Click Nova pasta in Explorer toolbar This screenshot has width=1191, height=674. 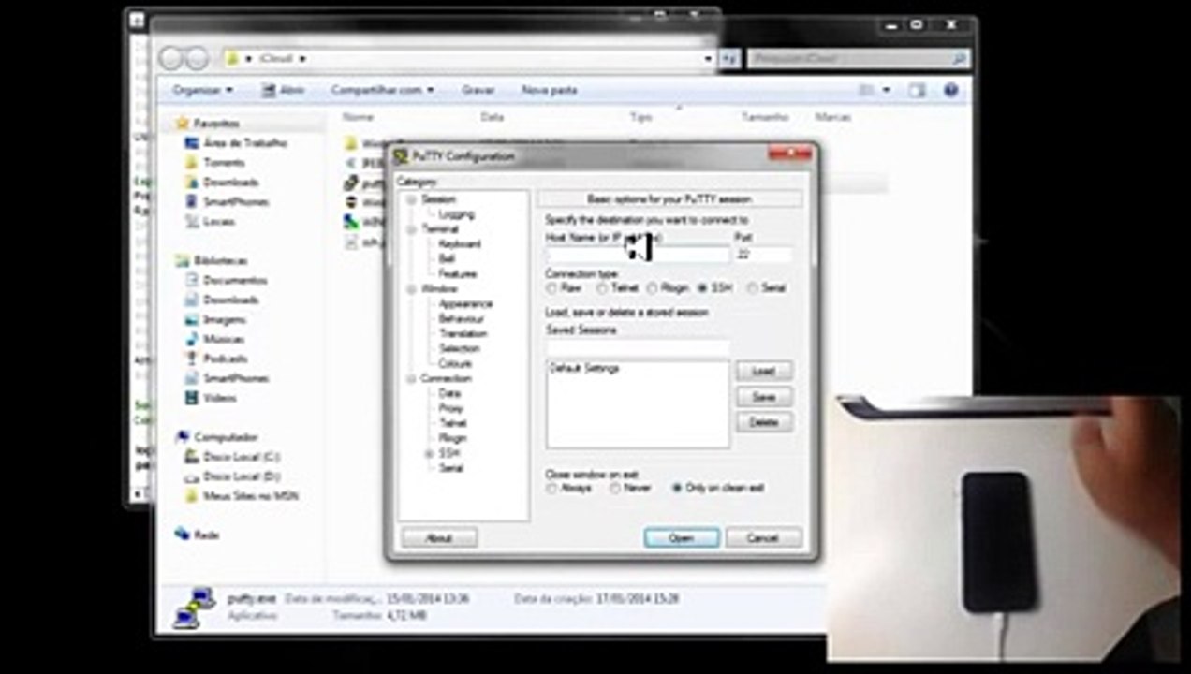pyautogui.click(x=549, y=90)
